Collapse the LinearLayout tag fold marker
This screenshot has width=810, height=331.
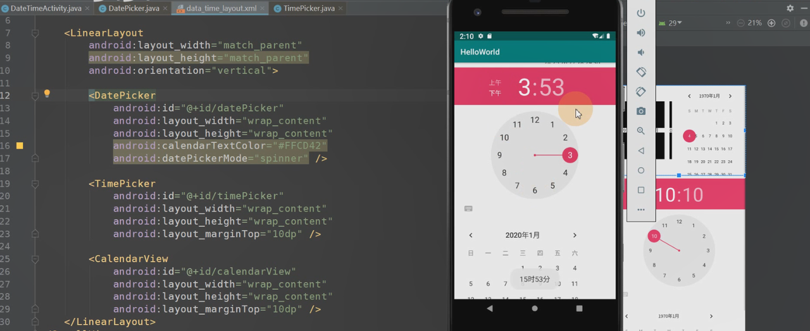[x=35, y=33]
